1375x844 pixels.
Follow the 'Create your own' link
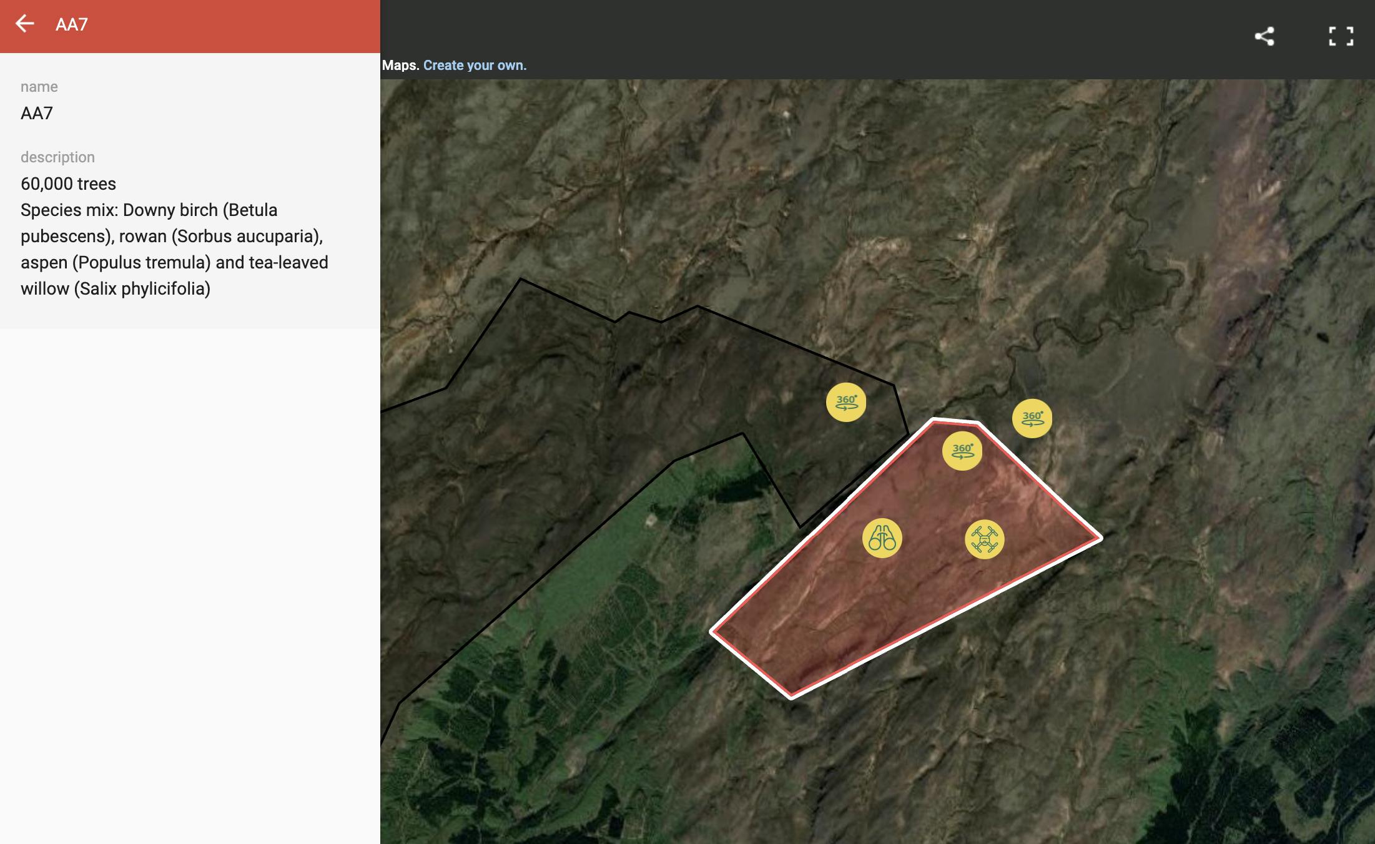tap(475, 66)
